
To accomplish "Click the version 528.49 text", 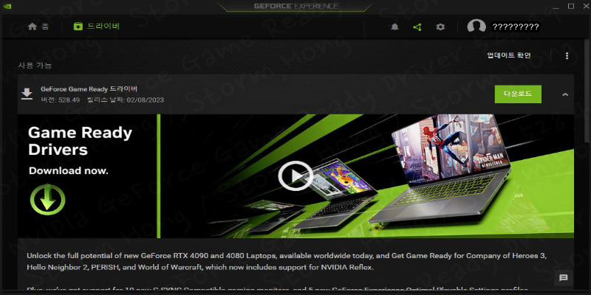I will click(x=61, y=100).
